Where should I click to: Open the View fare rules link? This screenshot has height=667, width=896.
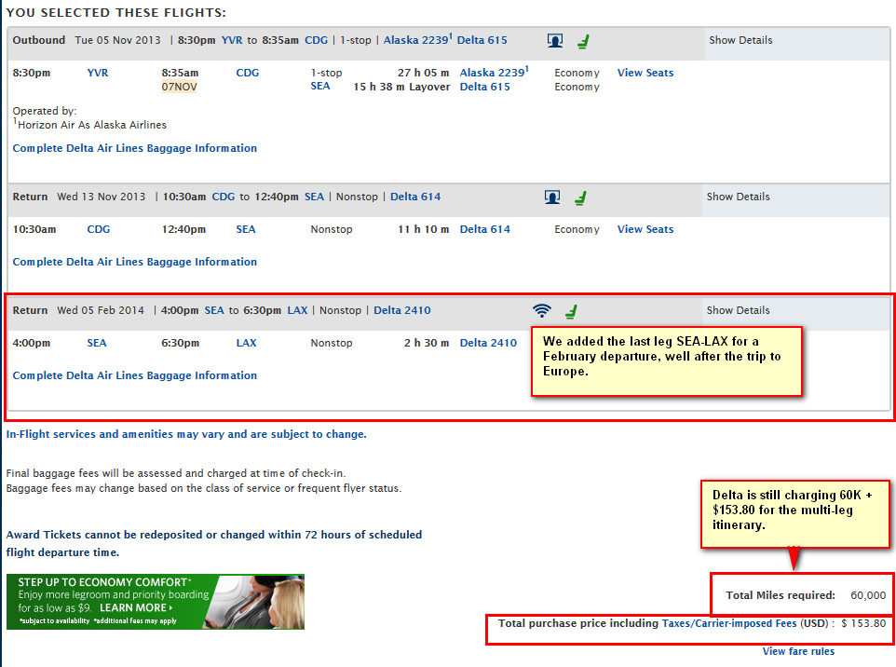point(798,651)
